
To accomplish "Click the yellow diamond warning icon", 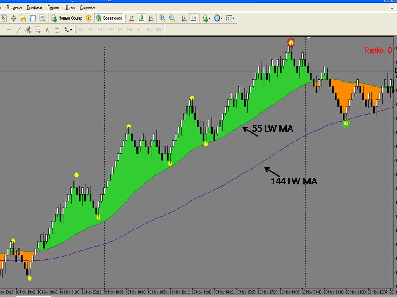I will (x=88, y=18).
